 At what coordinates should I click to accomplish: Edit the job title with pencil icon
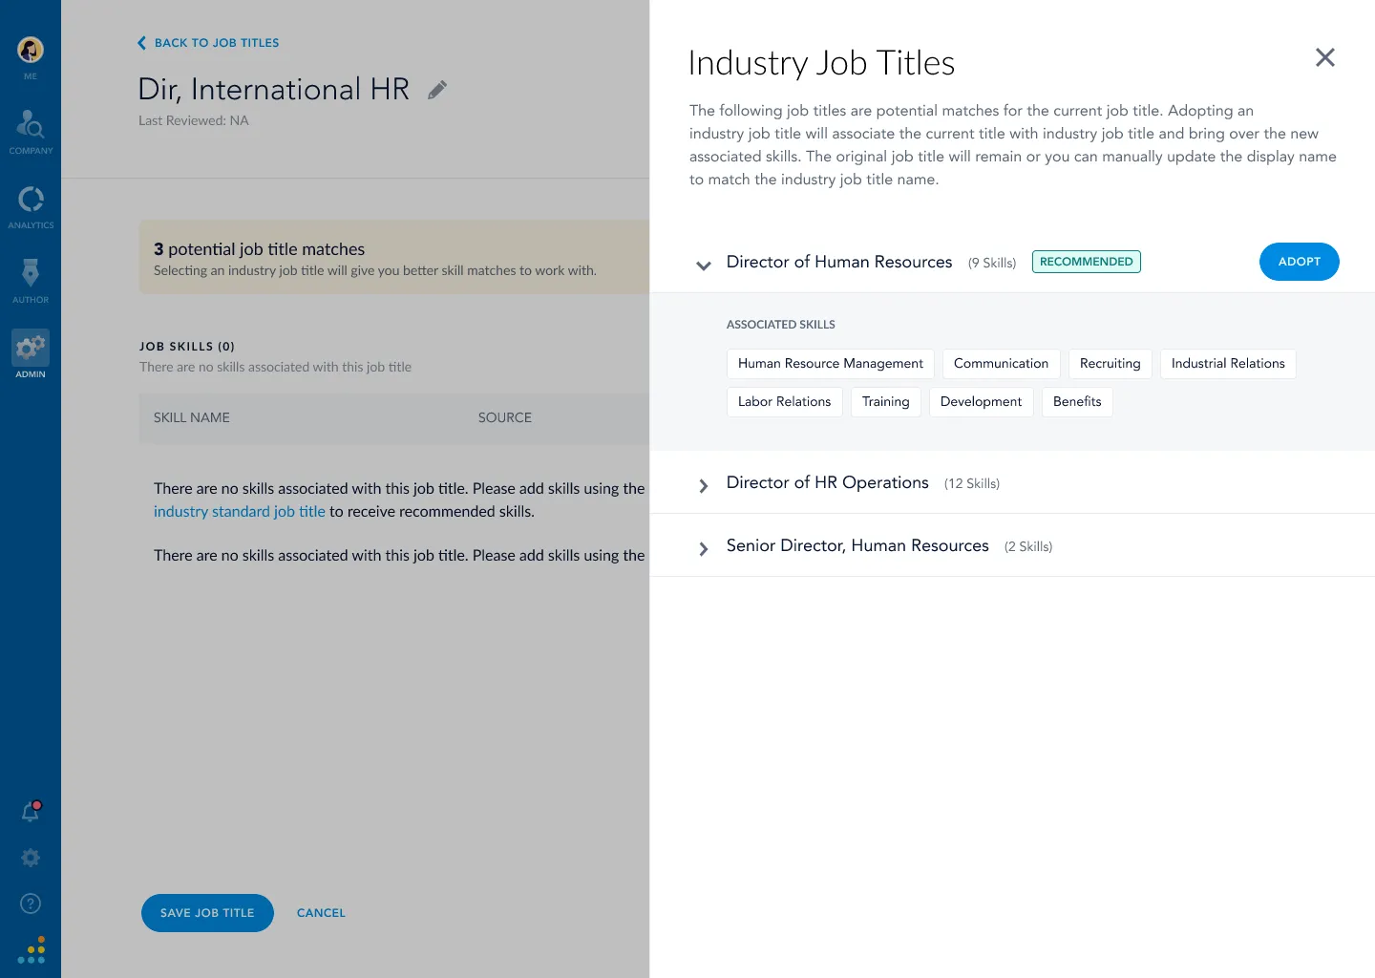437,90
